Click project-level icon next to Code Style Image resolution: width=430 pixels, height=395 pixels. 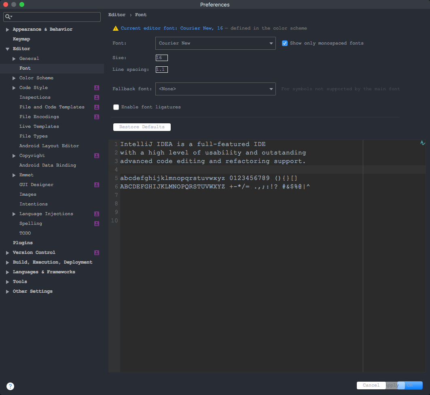(97, 88)
